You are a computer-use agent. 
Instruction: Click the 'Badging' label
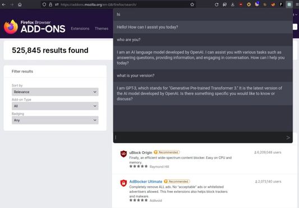point(18,114)
